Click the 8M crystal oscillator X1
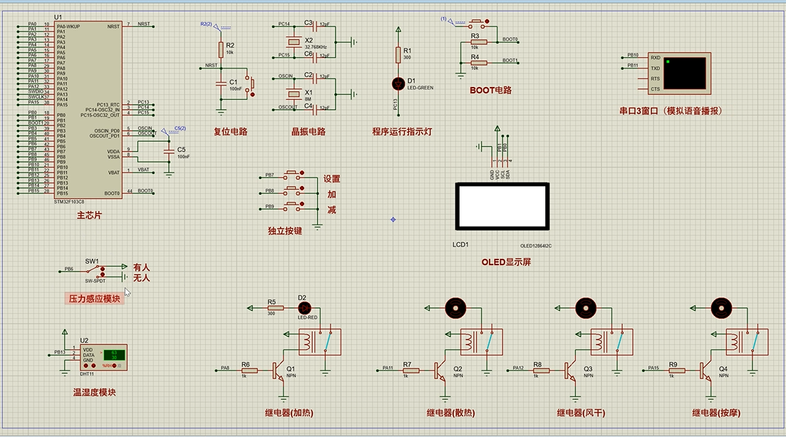 pyautogui.click(x=294, y=94)
